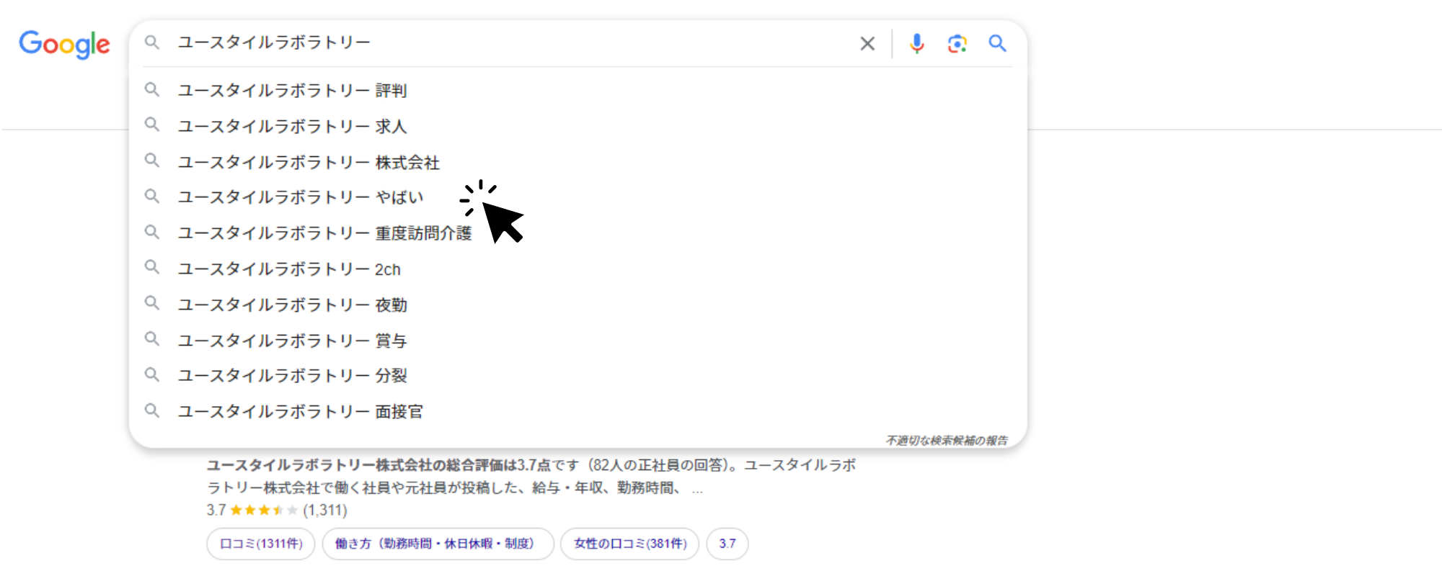1442x576 pixels.
Task: Click 不適切な検索候補の報告 link
Action: (947, 440)
